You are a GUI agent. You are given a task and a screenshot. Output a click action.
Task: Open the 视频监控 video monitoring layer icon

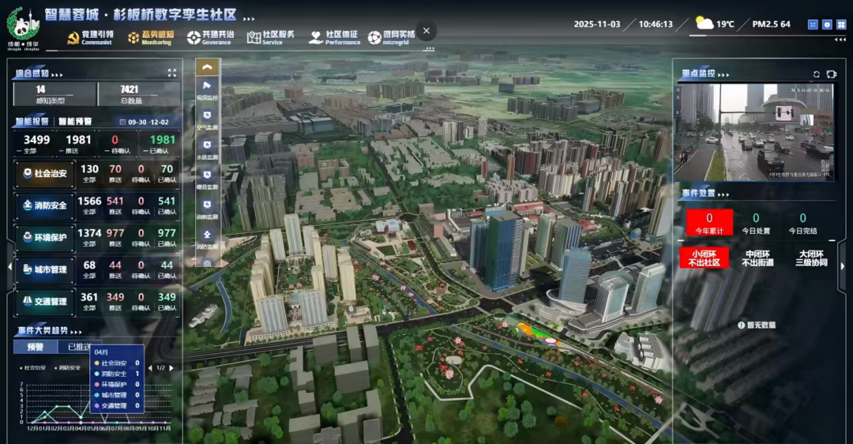tap(207, 87)
